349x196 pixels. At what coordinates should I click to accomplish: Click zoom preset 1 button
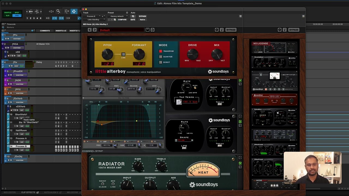pyautogui.click(x=27, y=18)
